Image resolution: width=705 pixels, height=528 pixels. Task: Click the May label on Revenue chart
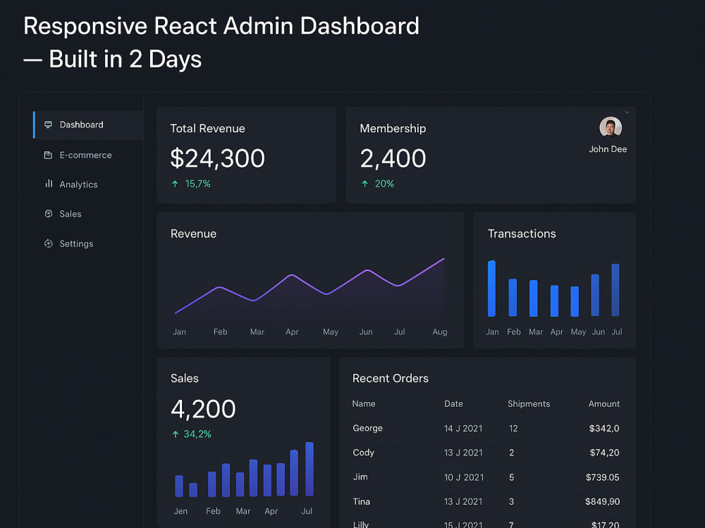pyautogui.click(x=331, y=332)
